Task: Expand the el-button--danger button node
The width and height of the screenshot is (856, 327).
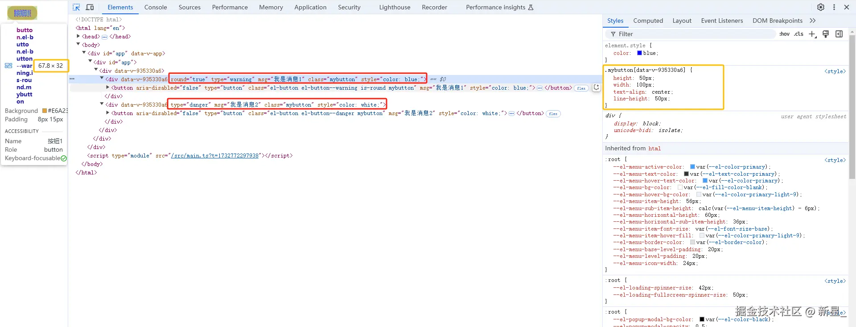Action: (x=107, y=112)
